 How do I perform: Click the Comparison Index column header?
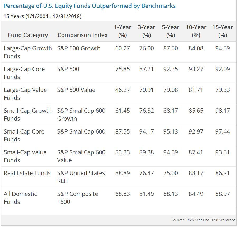[83, 35]
